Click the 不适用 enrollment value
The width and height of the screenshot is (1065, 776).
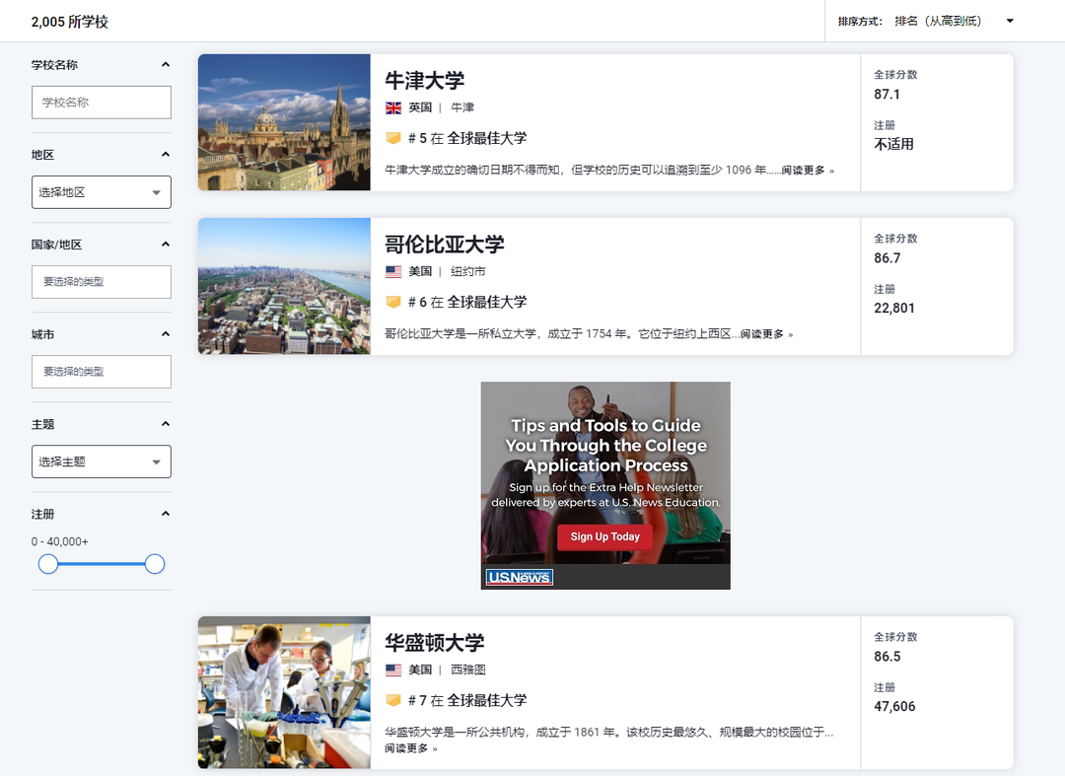pyautogui.click(x=893, y=145)
